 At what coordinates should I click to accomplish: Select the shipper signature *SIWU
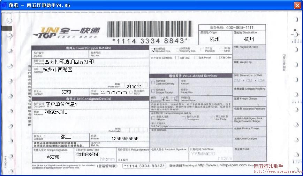[53, 157]
